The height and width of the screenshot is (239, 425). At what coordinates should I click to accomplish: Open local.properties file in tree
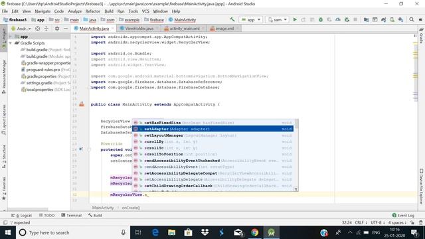(46, 90)
